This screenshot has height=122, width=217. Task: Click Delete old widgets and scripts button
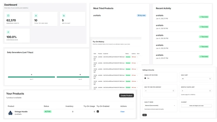196,106
